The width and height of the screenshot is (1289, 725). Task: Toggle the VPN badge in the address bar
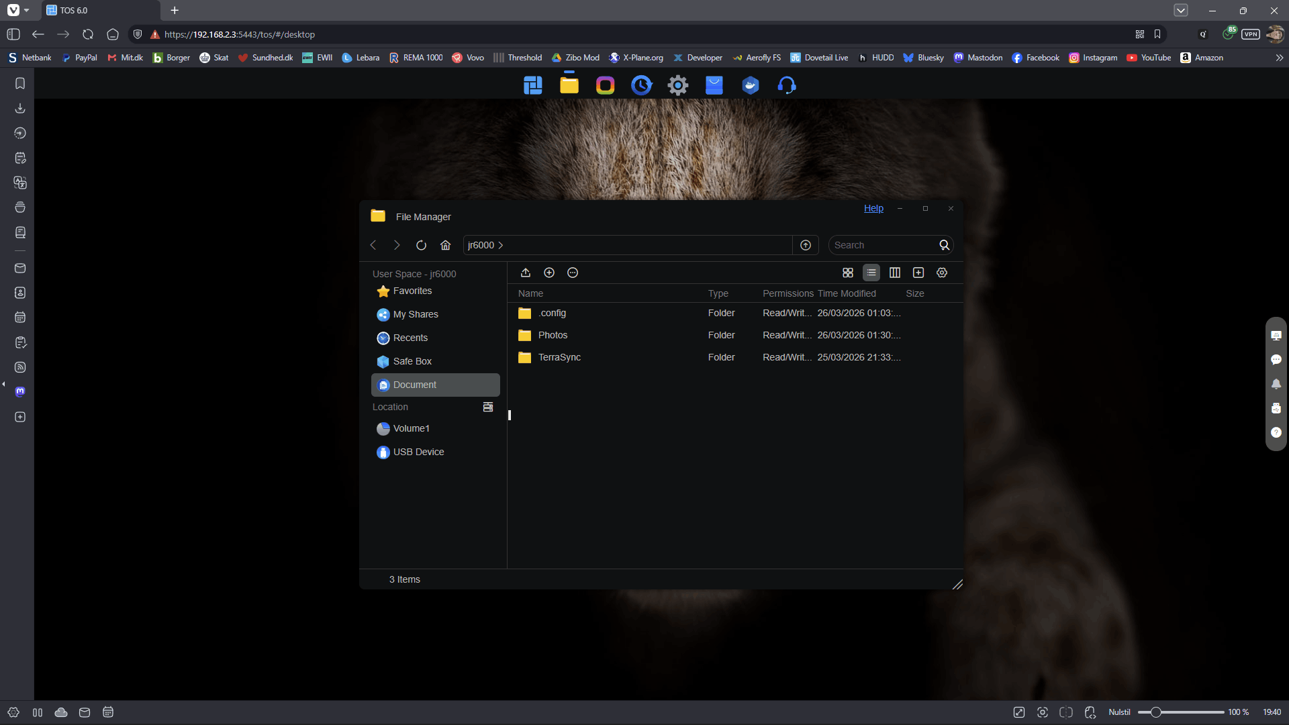1251,34
